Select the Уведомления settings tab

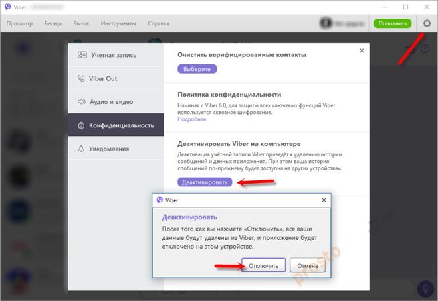(x=116, y=149)
